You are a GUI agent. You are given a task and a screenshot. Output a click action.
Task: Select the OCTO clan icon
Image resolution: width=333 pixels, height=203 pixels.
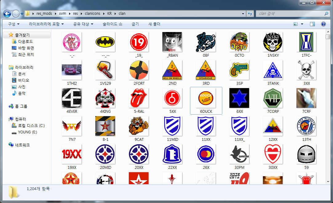[239, 42]
